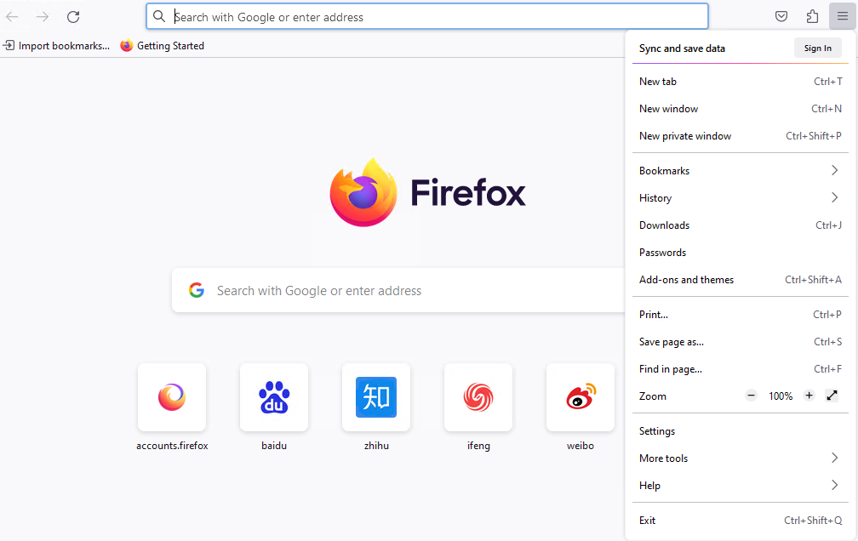The image size is (858, 541).
Task: Click the magnifier icon in address bar
Action: pos(159,16)
